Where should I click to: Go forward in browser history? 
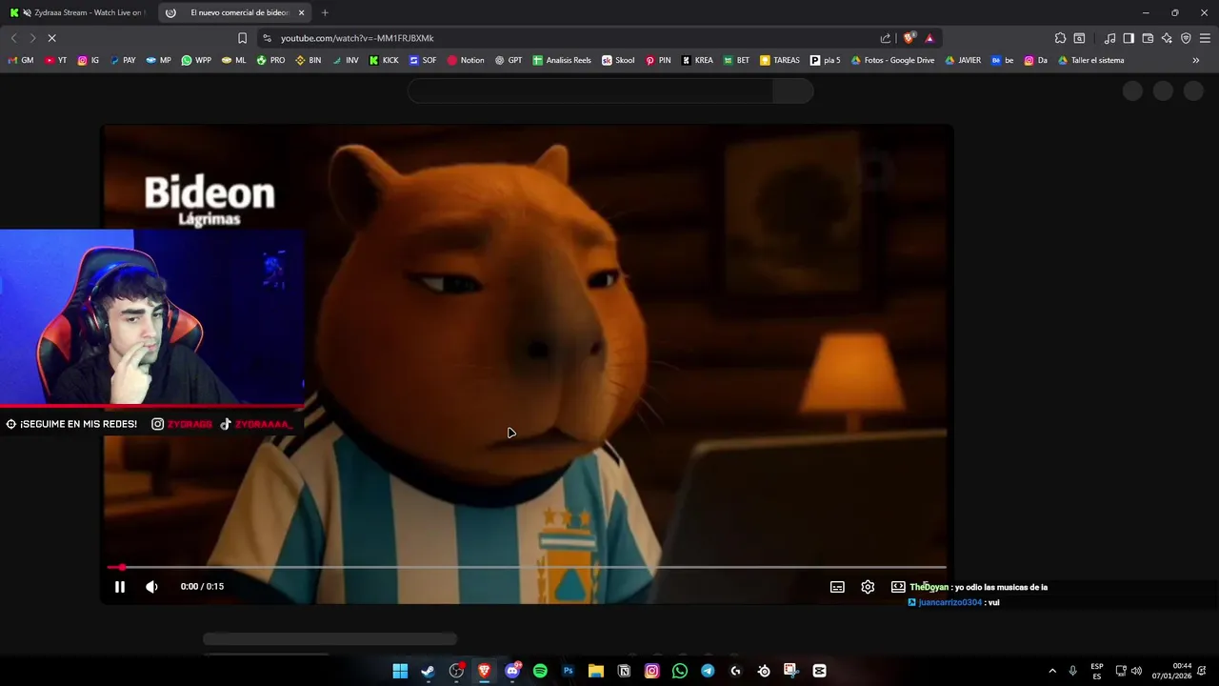click(32, 38)
